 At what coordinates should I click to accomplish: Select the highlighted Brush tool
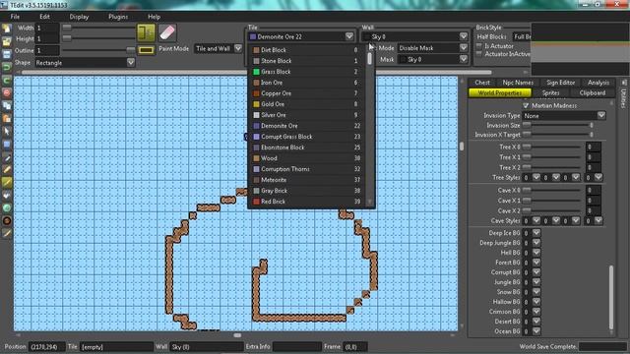pos(7,182)
